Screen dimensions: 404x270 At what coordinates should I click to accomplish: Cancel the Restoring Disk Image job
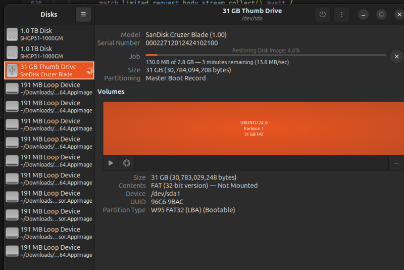pyautogui.click(x=396, y=56)
